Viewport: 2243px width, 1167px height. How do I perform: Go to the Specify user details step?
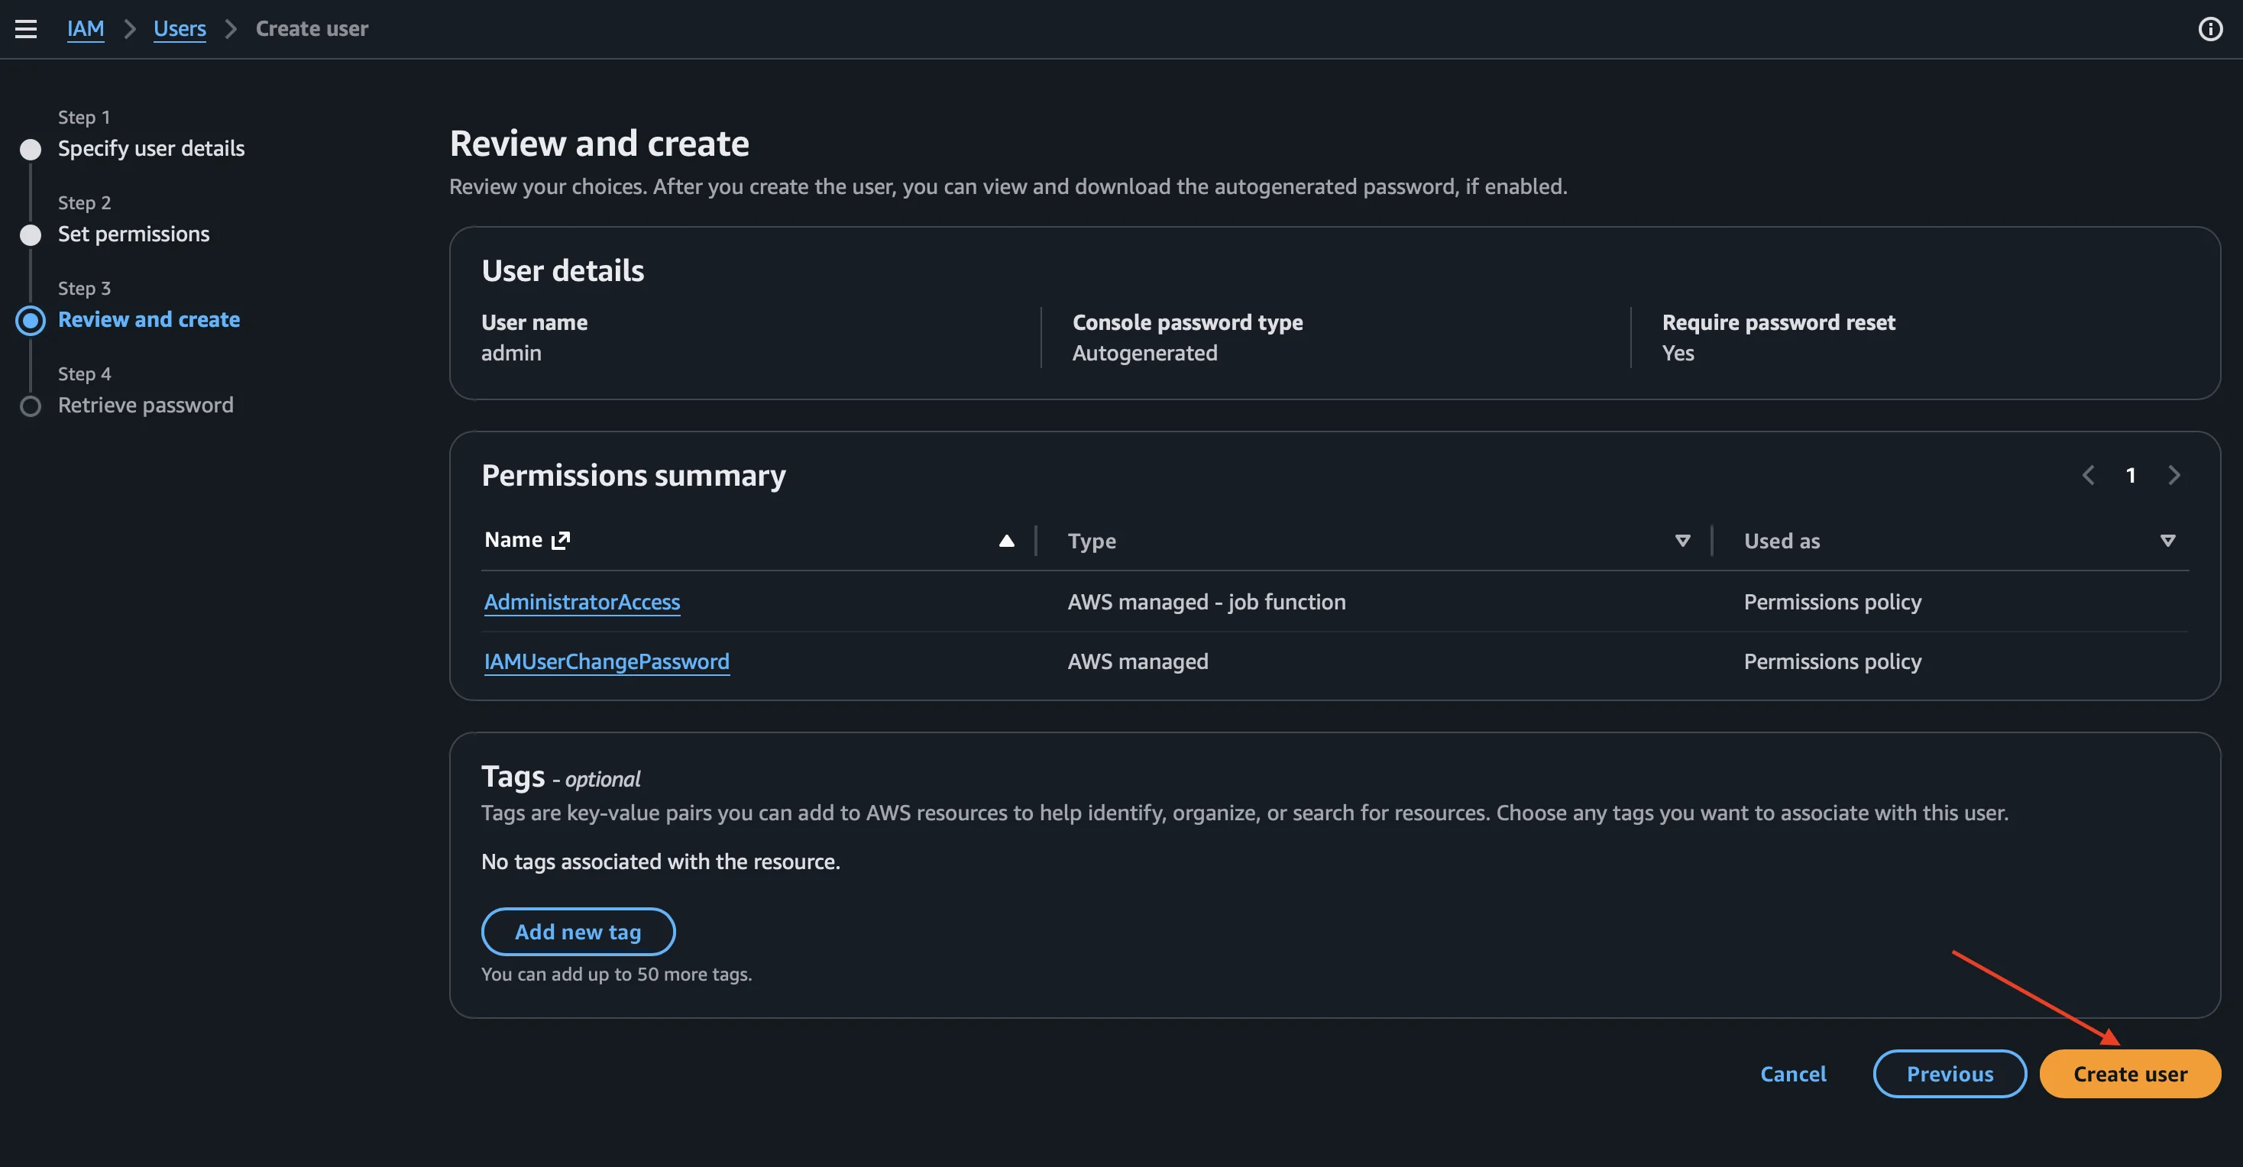click(x=151, y=148)
